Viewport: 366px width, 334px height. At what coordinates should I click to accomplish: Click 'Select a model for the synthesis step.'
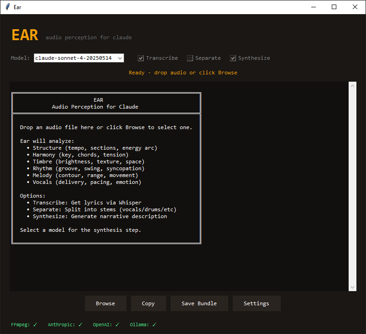click(80, 230)
